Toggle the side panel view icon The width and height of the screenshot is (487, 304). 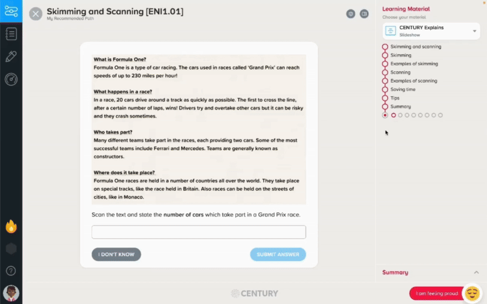point(364,14)
